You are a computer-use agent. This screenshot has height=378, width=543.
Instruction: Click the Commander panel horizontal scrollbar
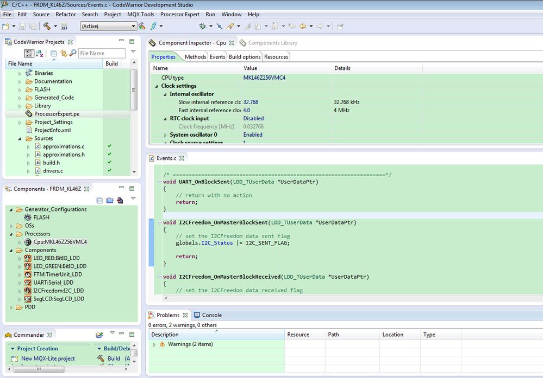[38, 369]
